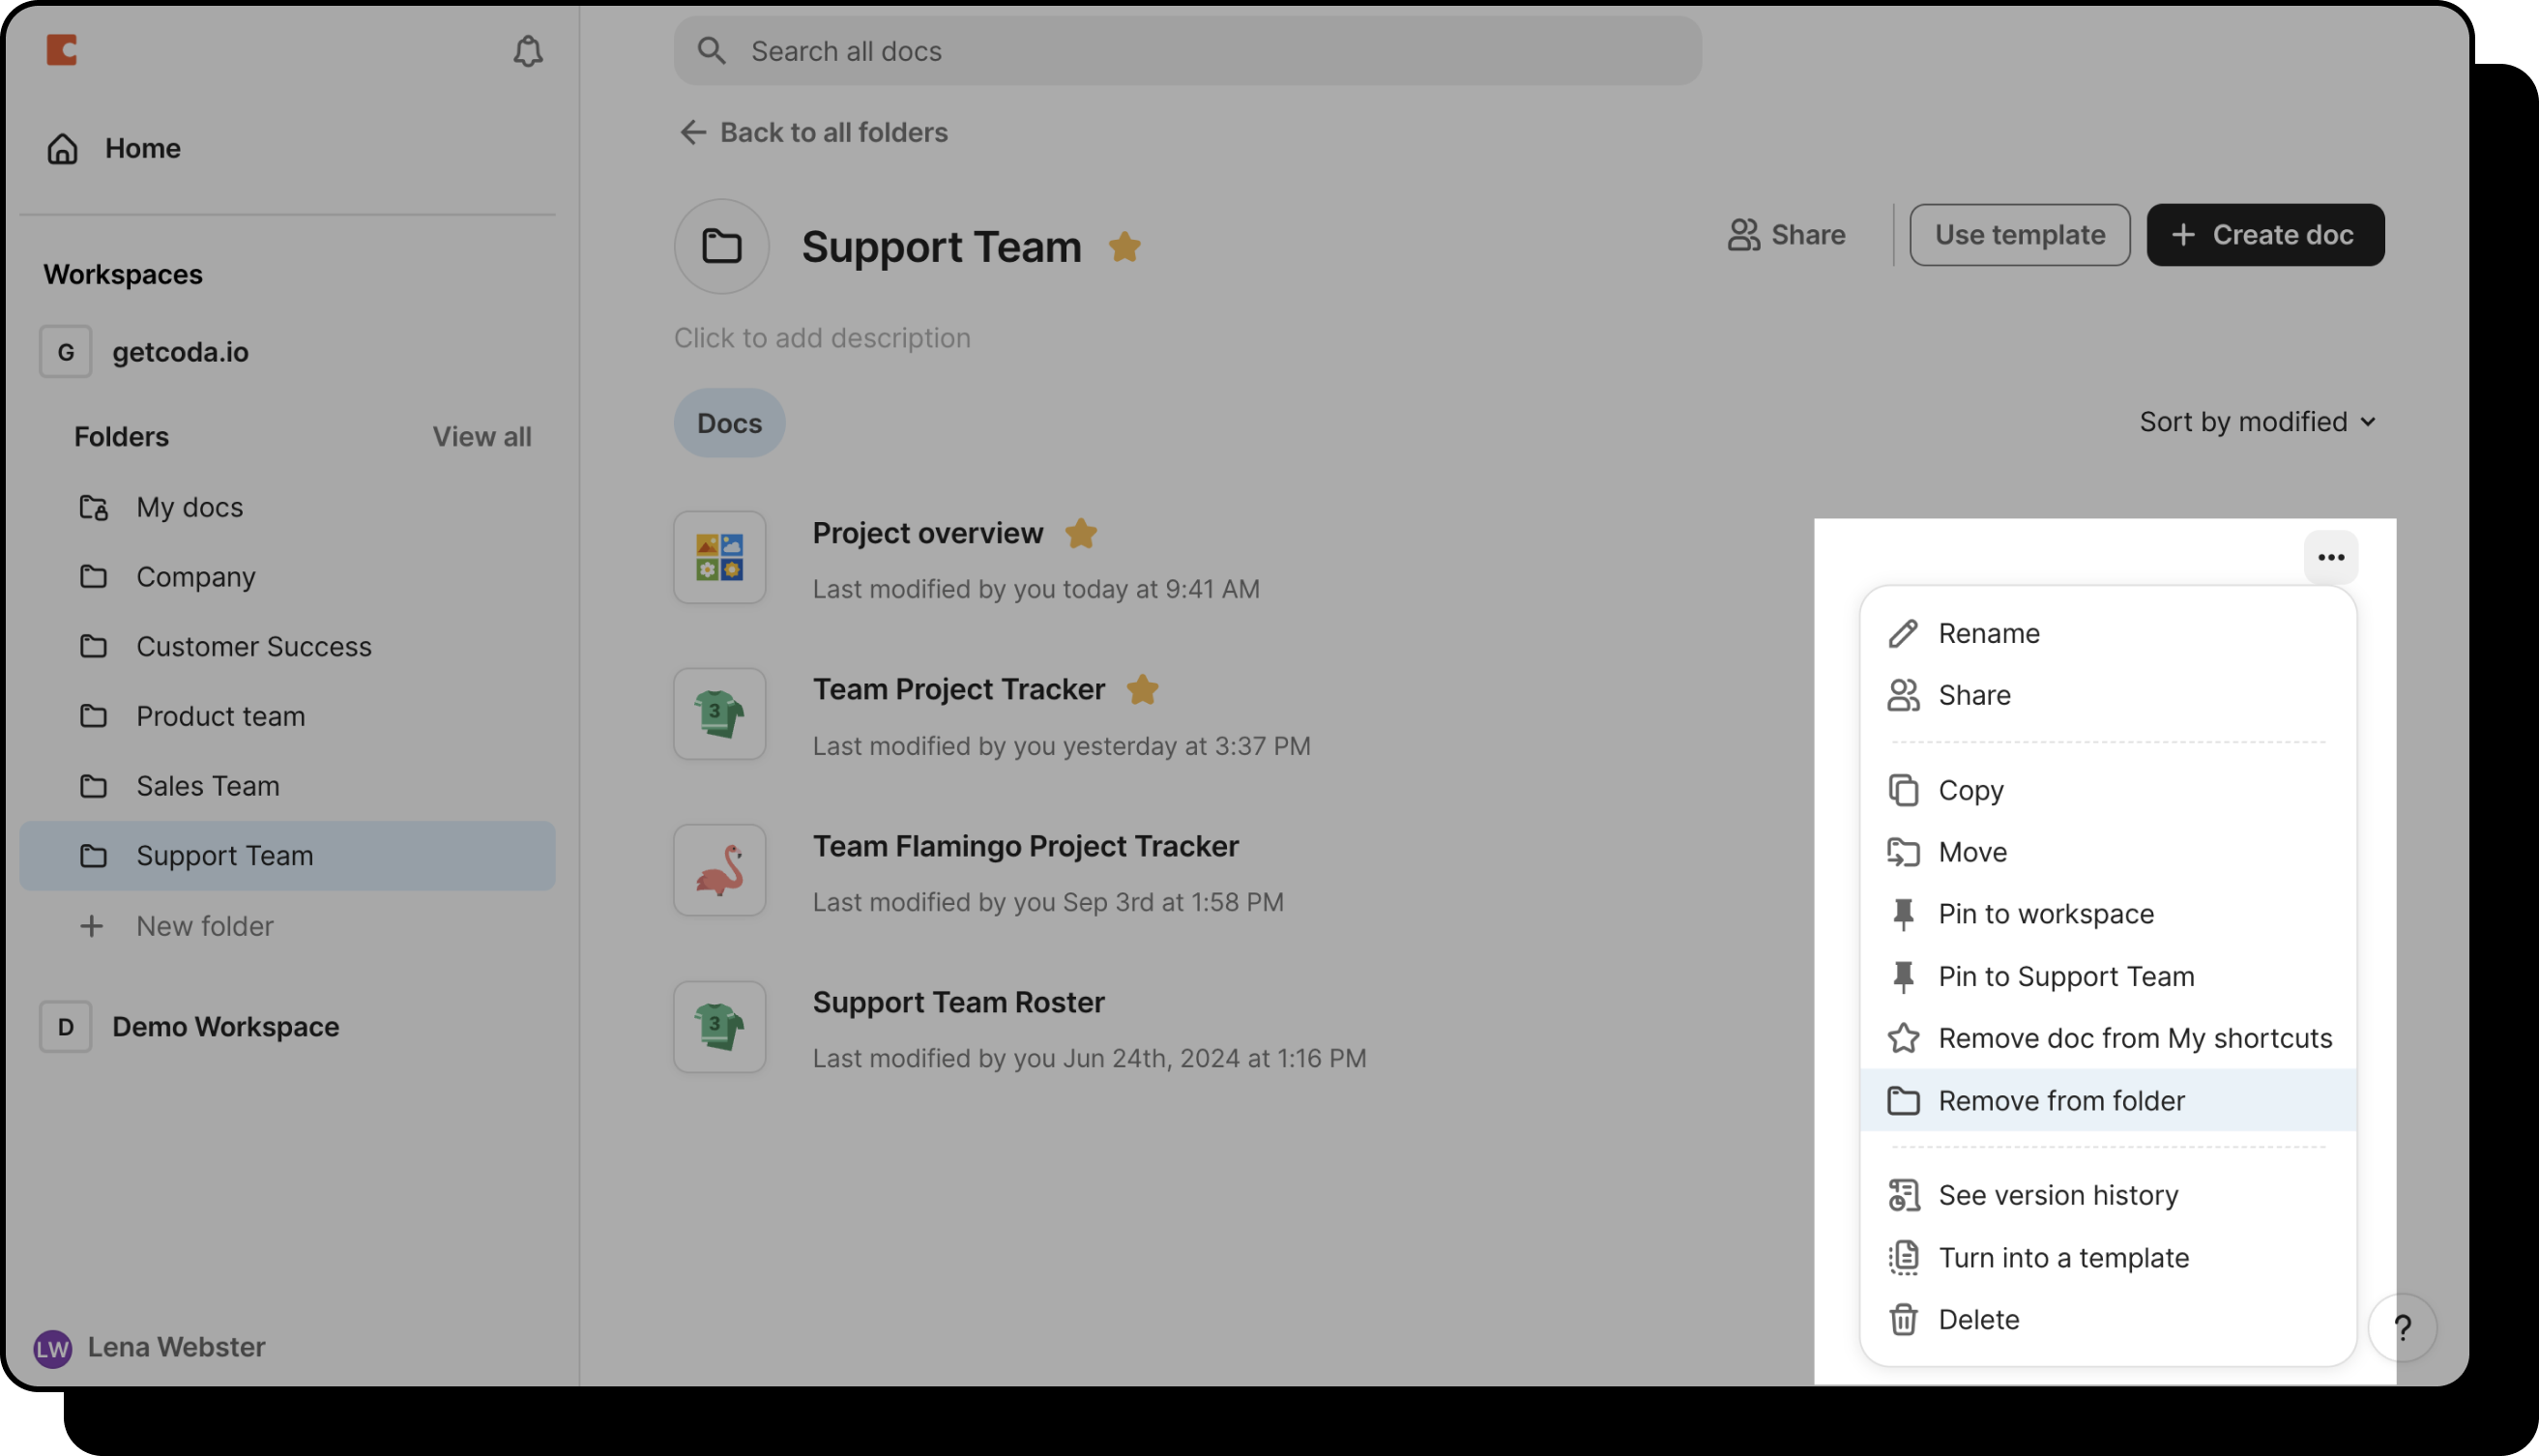2539x1456 pixels.
Task: Select See version history
Action: pyautogui.click(x=2108, y=1195)
